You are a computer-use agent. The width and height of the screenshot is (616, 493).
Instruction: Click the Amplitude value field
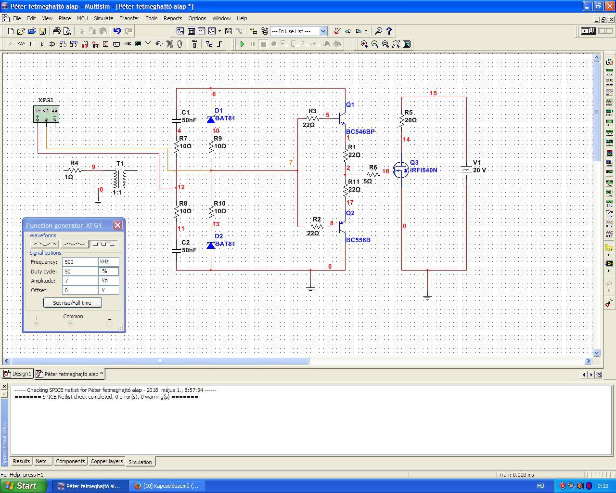(x=80, y=281)
